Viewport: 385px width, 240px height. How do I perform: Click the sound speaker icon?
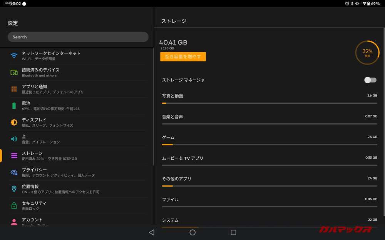[x=14, y=139]
